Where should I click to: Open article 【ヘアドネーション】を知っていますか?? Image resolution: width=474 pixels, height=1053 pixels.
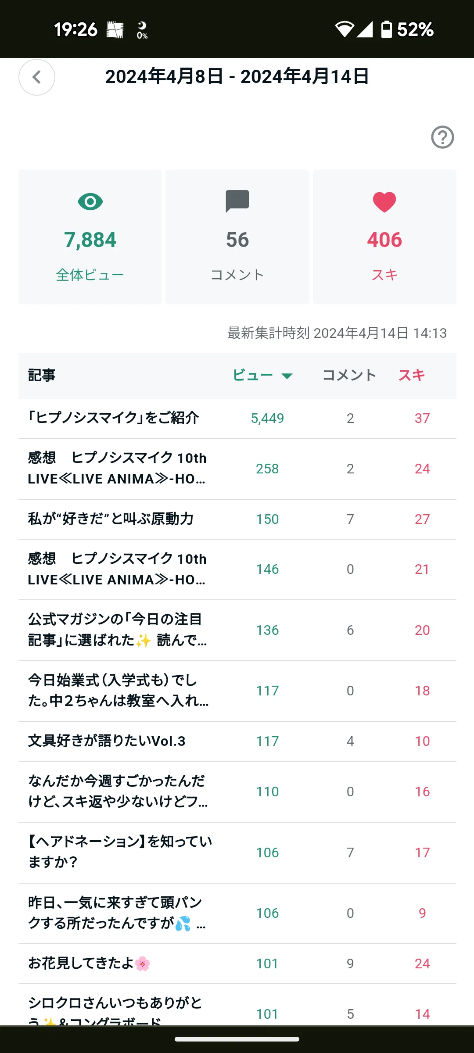click(x=237, y=852)
